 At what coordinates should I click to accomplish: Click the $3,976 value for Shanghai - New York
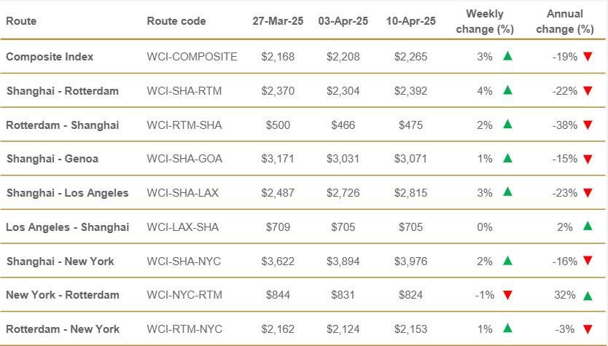click(x=411, y=262)
